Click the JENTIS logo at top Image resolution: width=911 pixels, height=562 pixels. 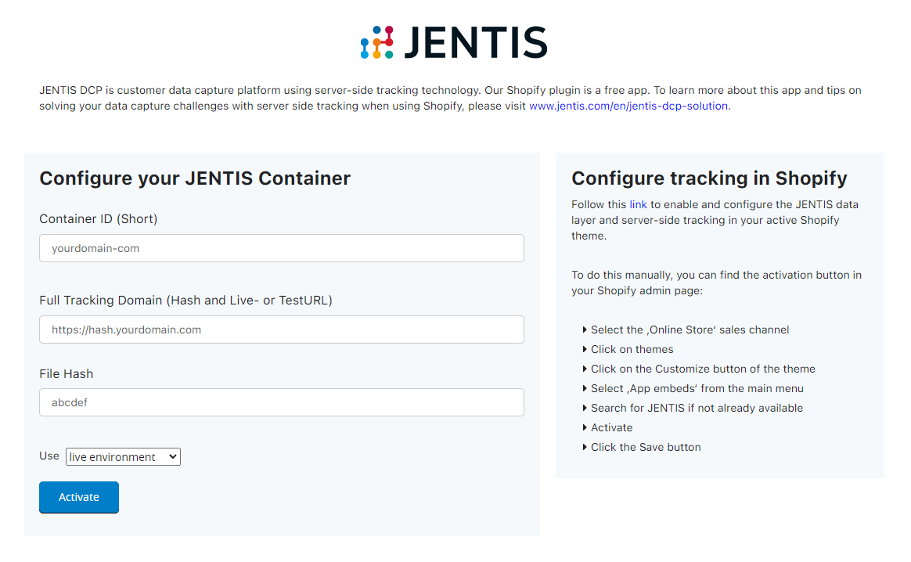(x=454, y=41)
